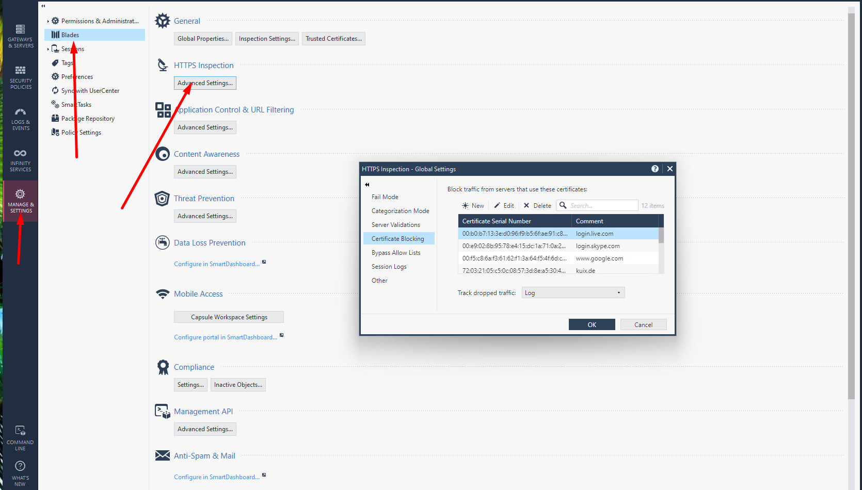Viewport: 862px width, 490px height.
Task: Click Configure portal in SmartDashboard link
Action: click(x=225, y=337)
